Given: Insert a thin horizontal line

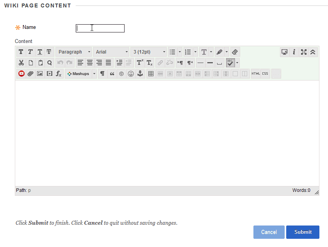Looking at the screenshot, I should 201,63.
